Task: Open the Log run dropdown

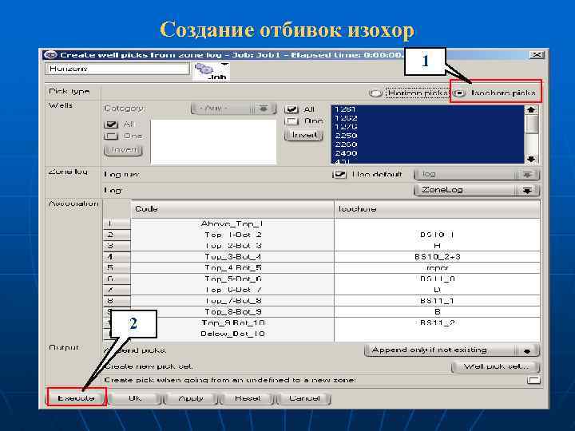Action: [x=477, y=175]
